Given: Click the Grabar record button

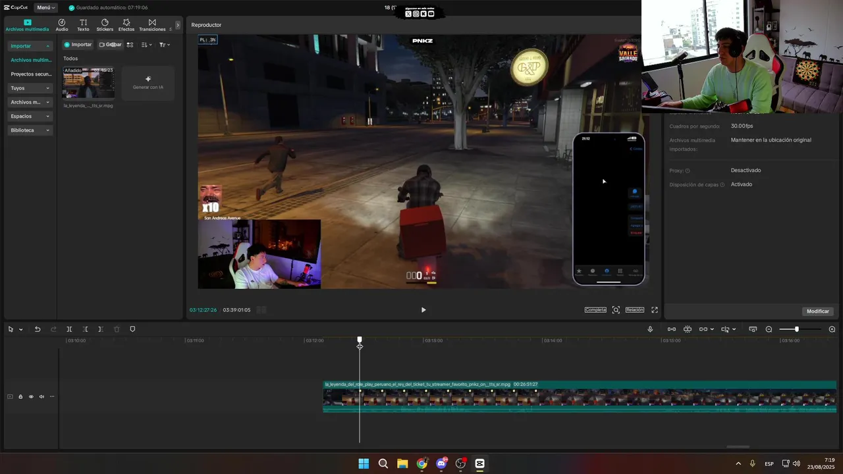Looking at the screenshot, I should click(111, 45).
